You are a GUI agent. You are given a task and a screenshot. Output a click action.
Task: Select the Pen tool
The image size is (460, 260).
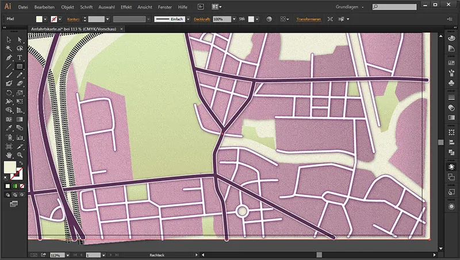coord(9,57)
